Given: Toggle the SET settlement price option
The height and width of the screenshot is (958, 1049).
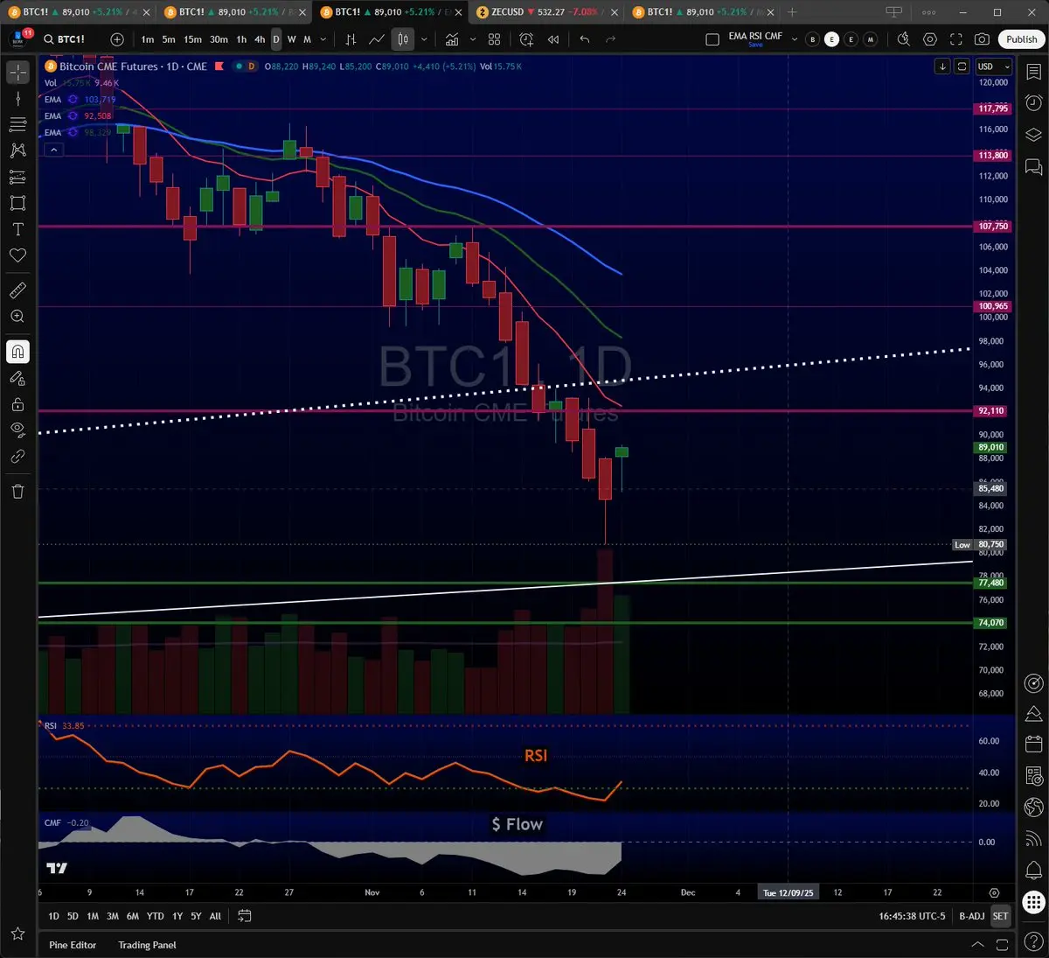Looking at the screenshot, I should (1000, 916).
